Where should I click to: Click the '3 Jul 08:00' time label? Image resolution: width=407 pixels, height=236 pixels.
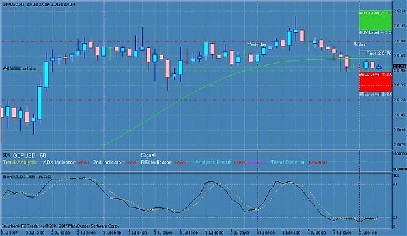163,233
